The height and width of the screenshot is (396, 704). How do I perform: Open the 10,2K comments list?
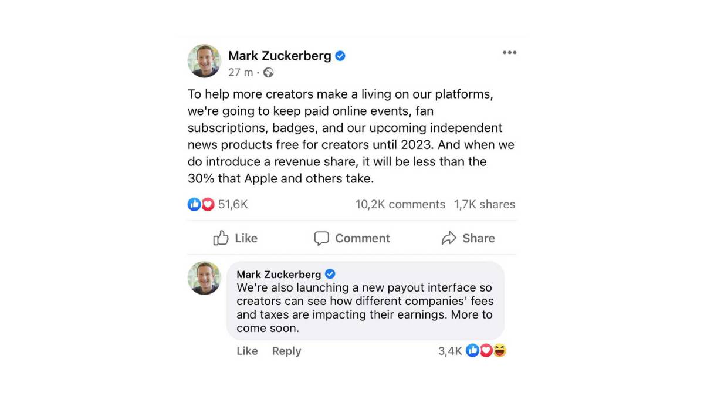pos(400,204)
